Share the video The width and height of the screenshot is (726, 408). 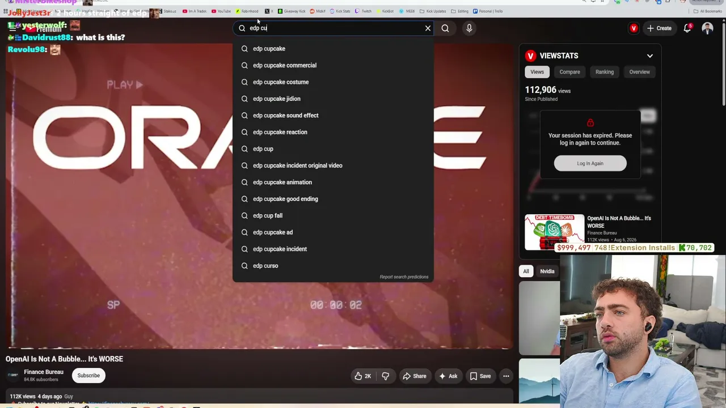415,376
